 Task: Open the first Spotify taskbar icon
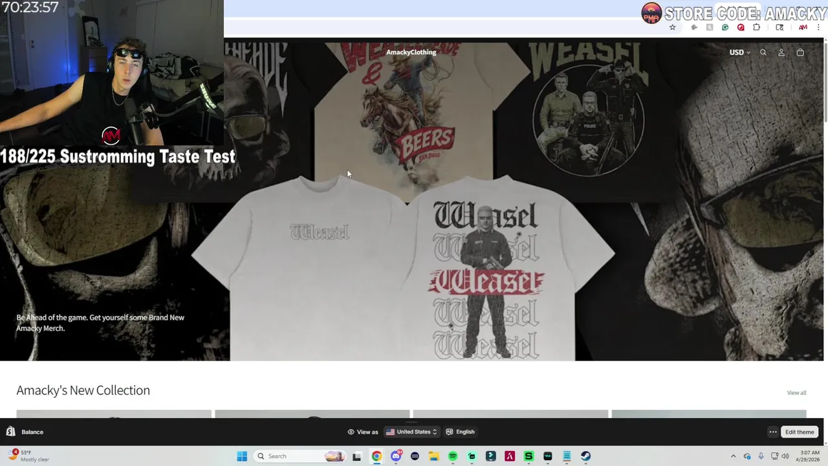coord(453,456)
